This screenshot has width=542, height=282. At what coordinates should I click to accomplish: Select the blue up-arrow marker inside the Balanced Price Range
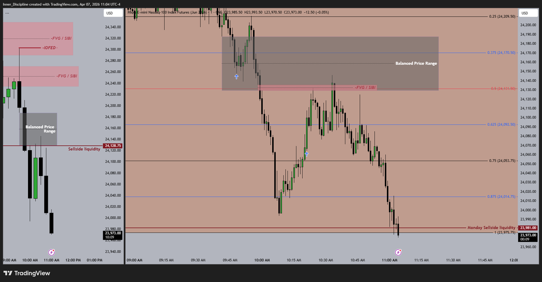click(x=236, y=77)
